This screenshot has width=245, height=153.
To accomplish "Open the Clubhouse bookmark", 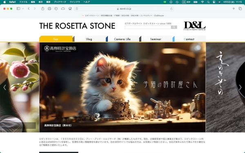I will (x=159, y=16).
